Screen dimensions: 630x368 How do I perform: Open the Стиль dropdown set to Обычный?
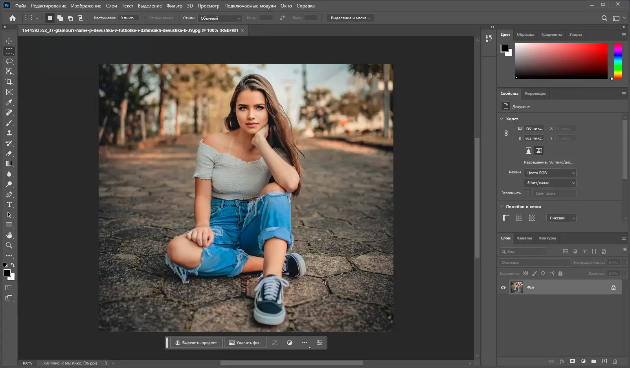220,18
